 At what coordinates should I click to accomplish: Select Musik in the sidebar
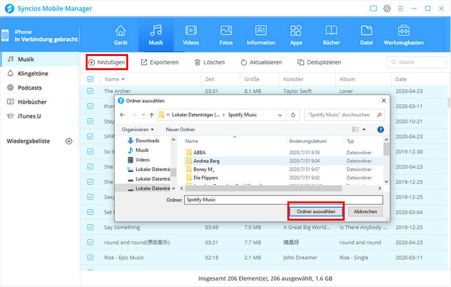pyautogui.click(x=40, y=59)
